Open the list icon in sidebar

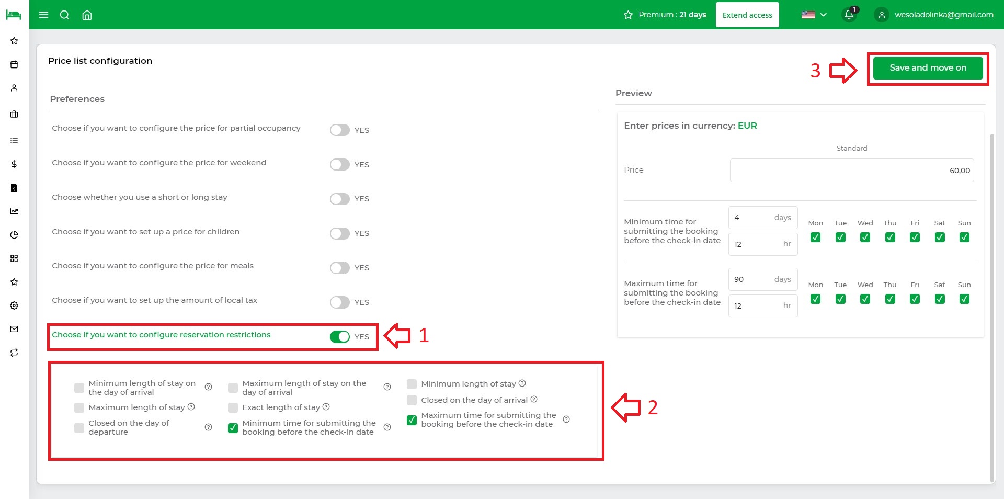pyautogui.click(x=14, y=141)
